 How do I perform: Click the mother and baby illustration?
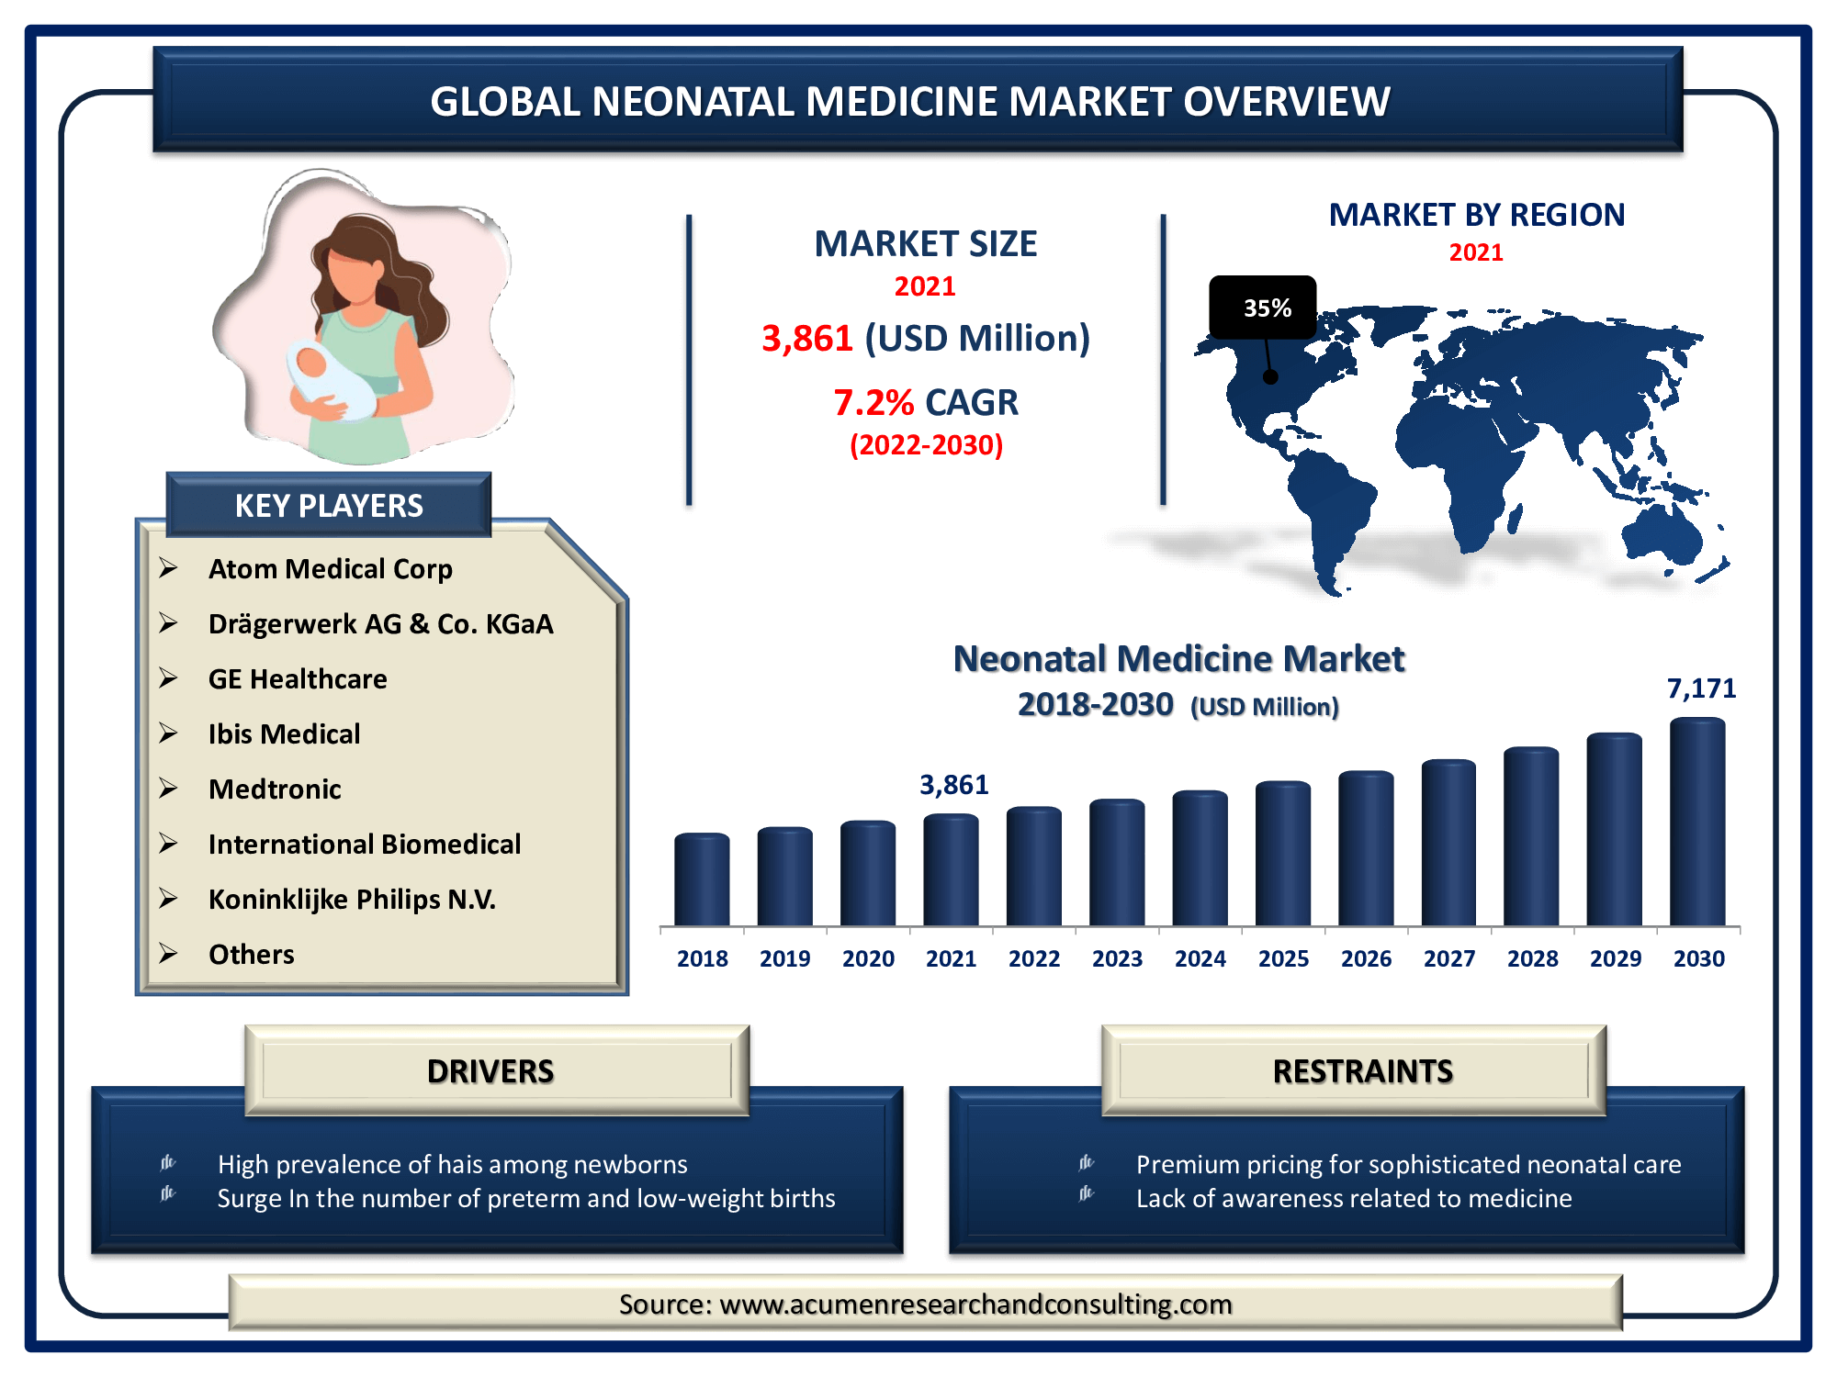[363, 317]
